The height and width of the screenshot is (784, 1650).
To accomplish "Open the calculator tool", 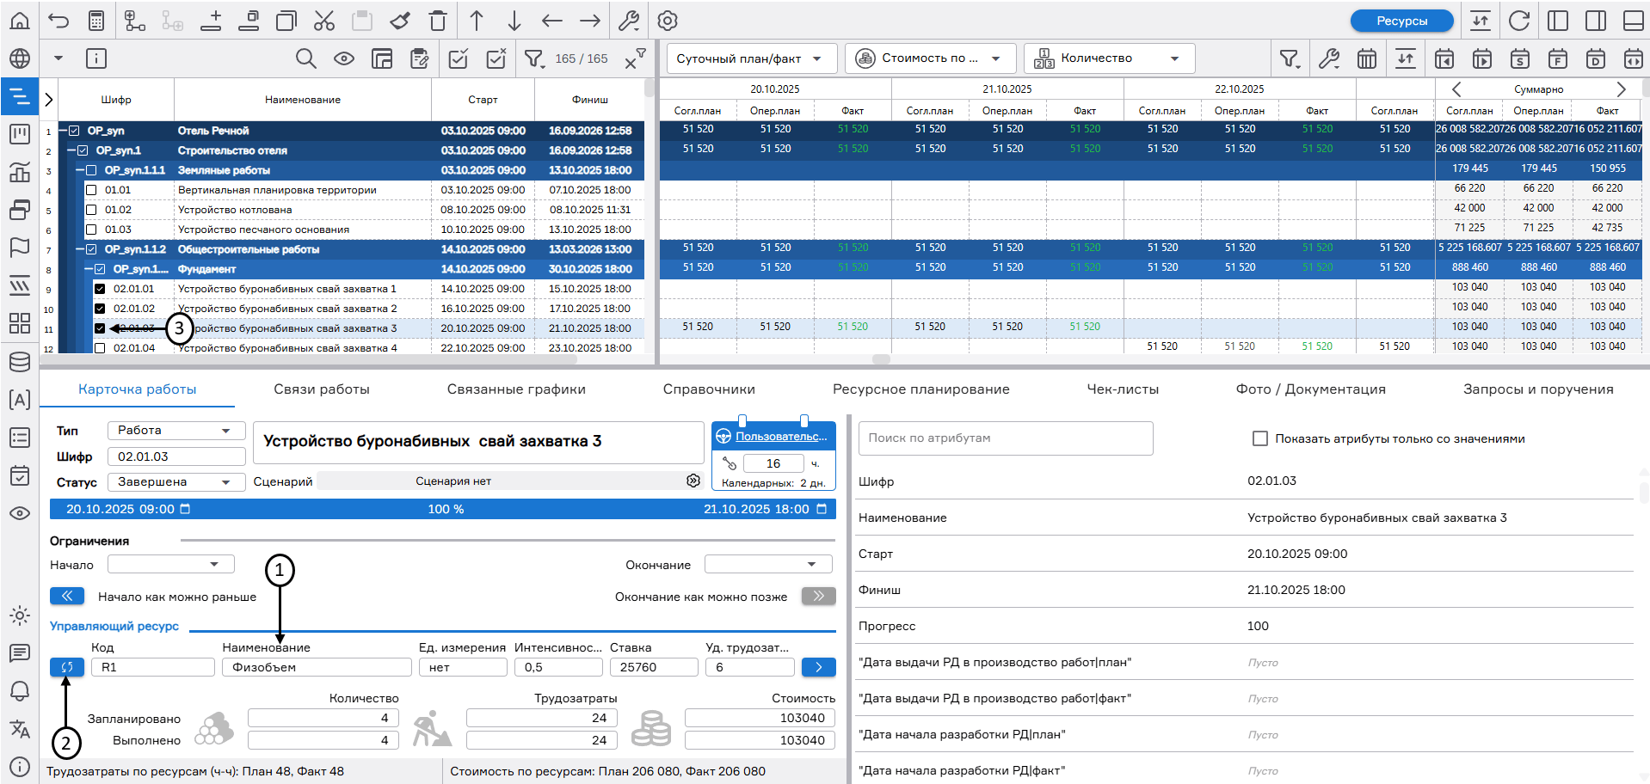I will coord(96,21).
